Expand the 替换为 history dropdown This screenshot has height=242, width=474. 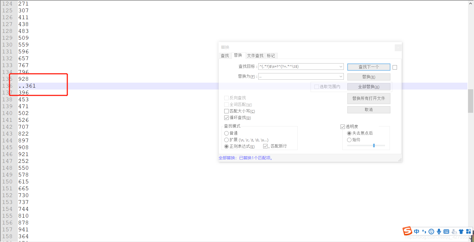pos(341,76)
